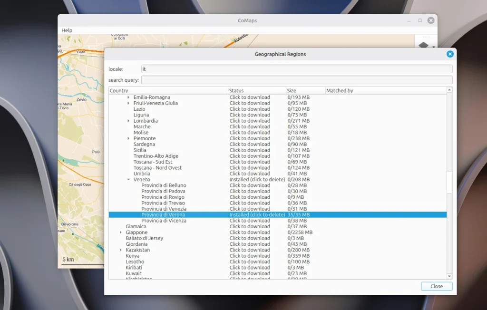This screenshot has height=310, width=487.
Task: Expand the Kazakistan region
Action: click(x=120, y=250)
